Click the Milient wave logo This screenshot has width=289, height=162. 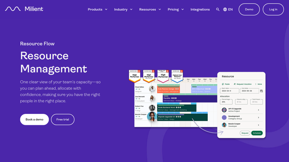pyautogui.click(x=13, y=9)
